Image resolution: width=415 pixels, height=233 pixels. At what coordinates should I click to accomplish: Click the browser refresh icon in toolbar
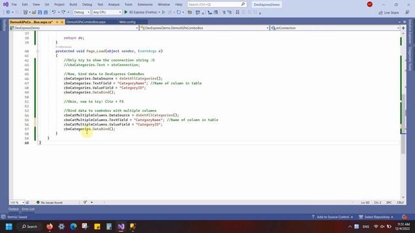click(x=179, y=12)
